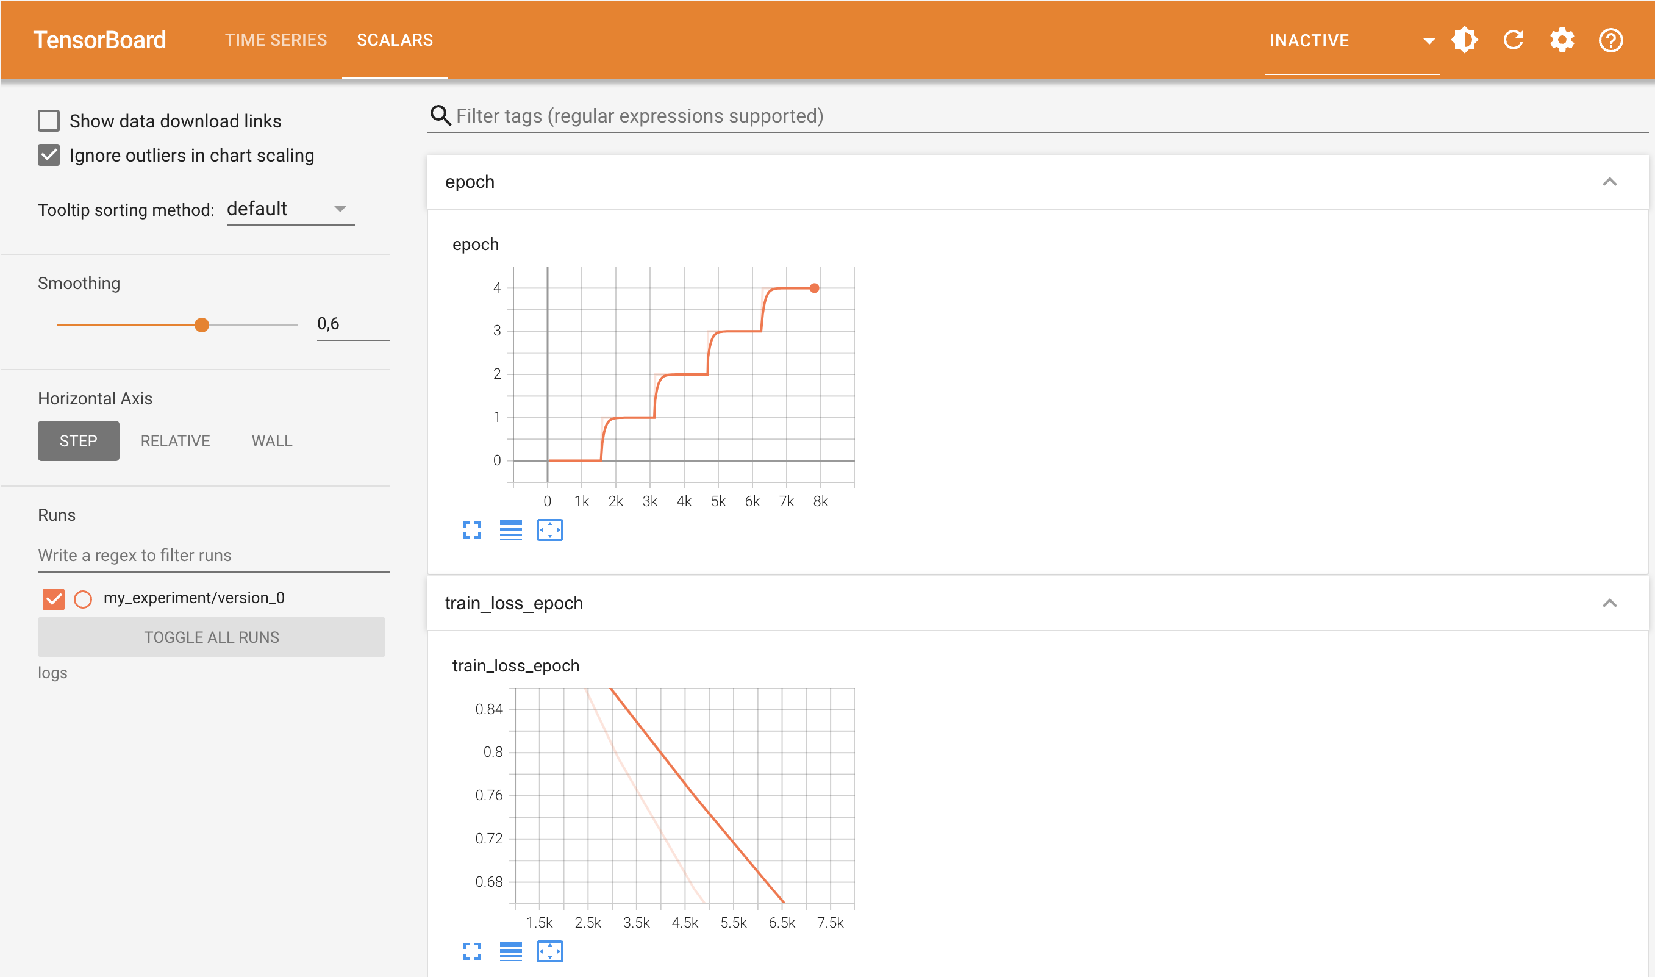This screenshot has width=1655, height=977.
Task: Enable Show data download links checkbox
Action: [x=49, y=121]
